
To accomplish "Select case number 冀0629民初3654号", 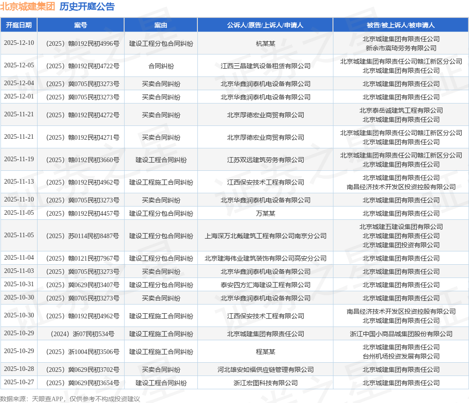I will (83, 383).
